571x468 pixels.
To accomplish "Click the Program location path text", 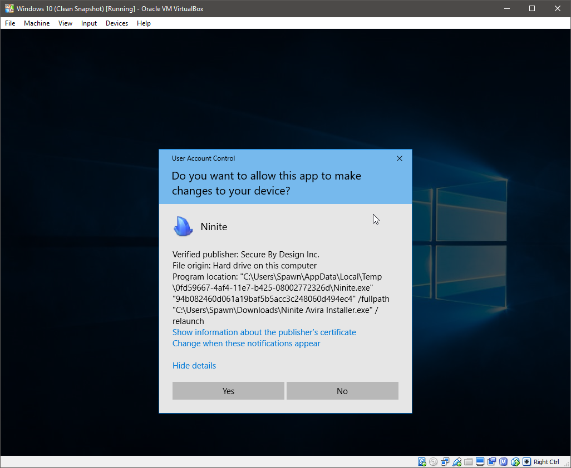I will coord(280,299).
